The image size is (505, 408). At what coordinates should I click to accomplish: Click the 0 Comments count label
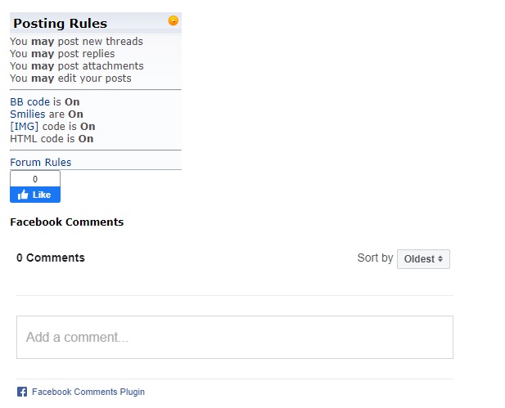[51, 258]
